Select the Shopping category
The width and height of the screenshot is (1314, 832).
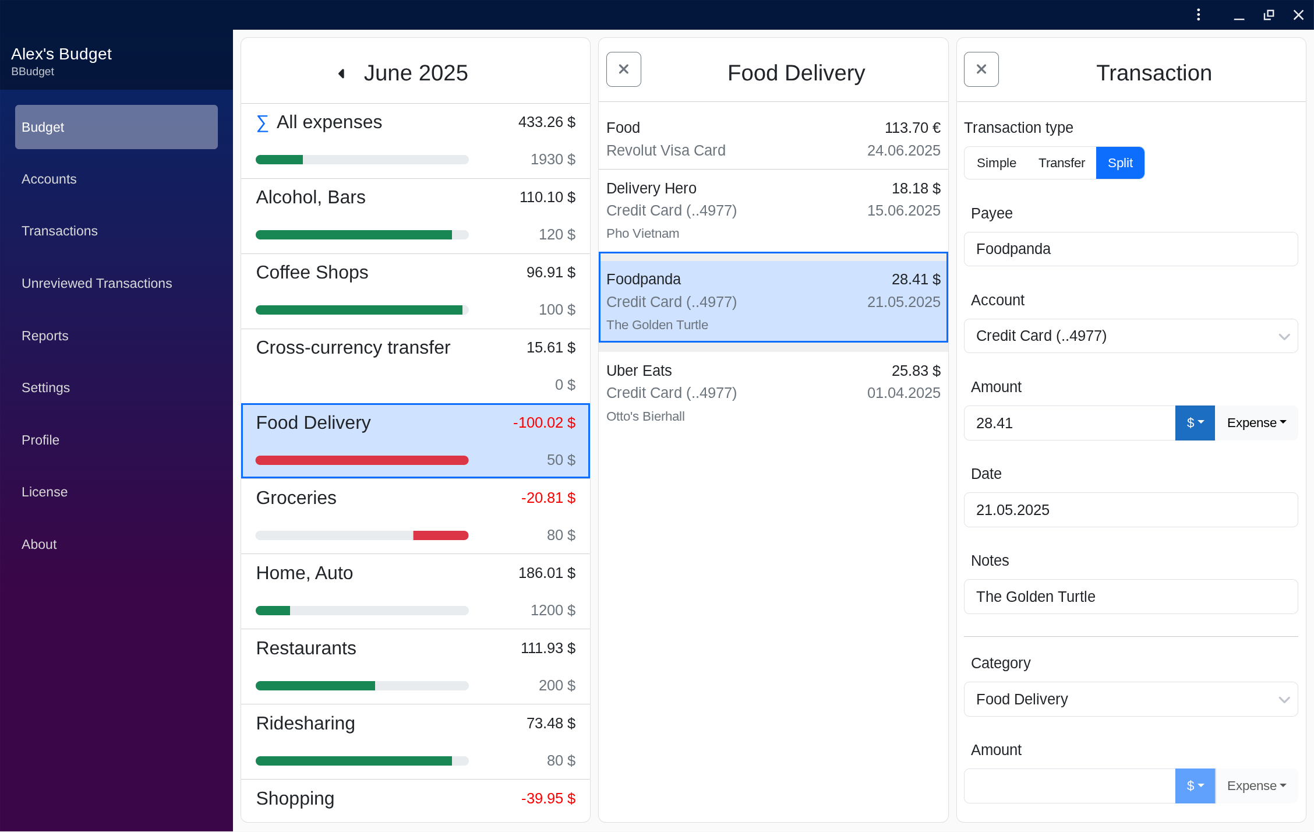[415, 801]
